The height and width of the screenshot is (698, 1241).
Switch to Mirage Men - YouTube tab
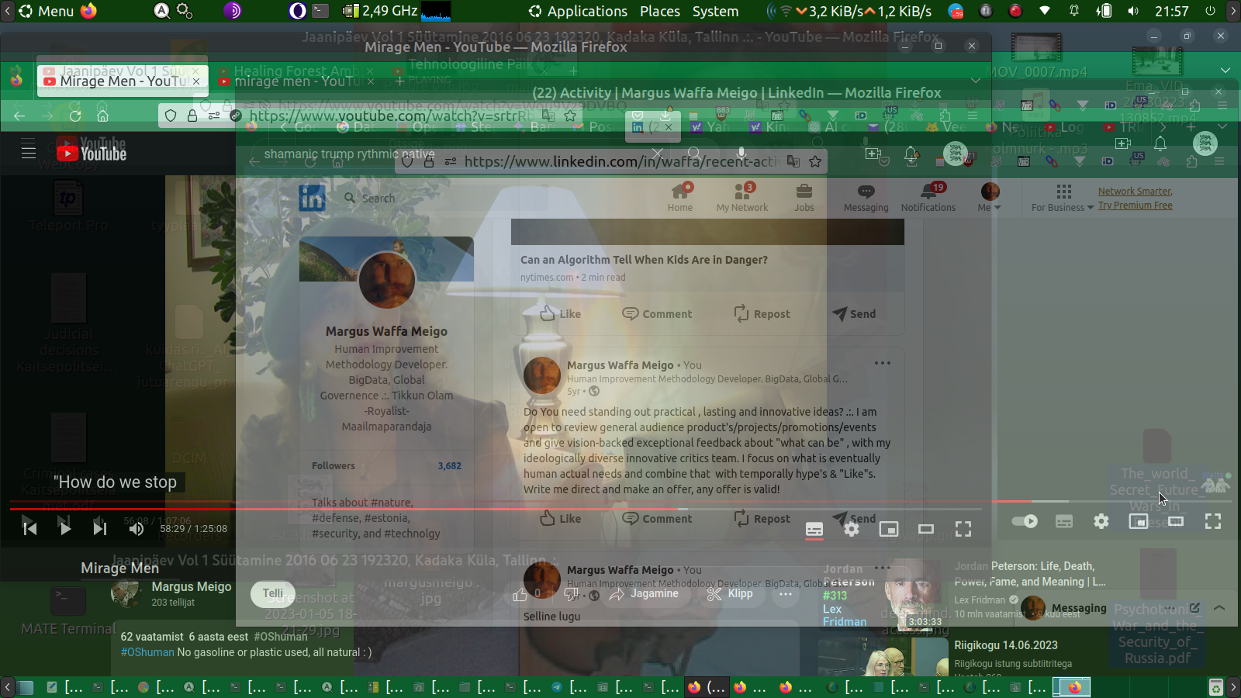pos(120,81)
